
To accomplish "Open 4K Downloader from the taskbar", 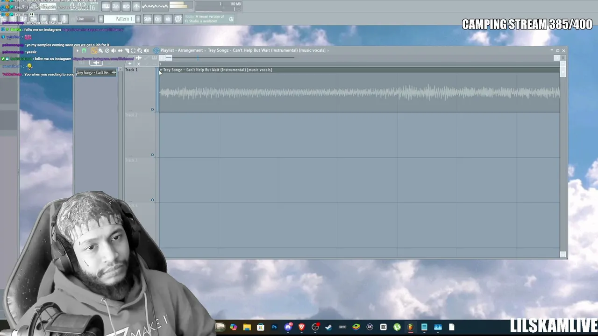I will click(x=370, y=327).
